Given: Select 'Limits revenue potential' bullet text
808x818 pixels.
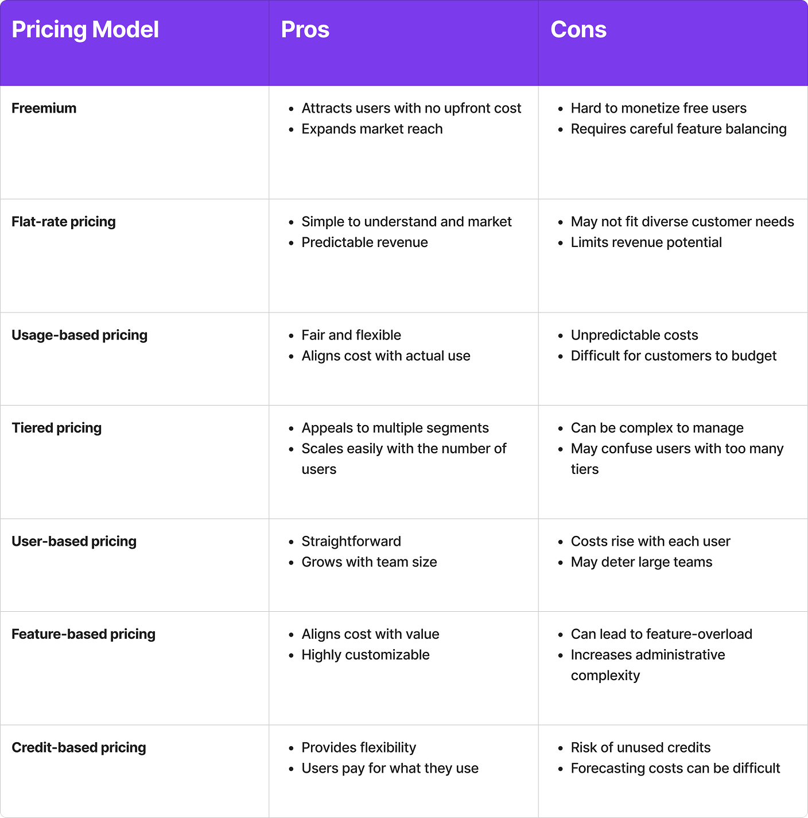Looking at the screenshot, I should point(647,242).
